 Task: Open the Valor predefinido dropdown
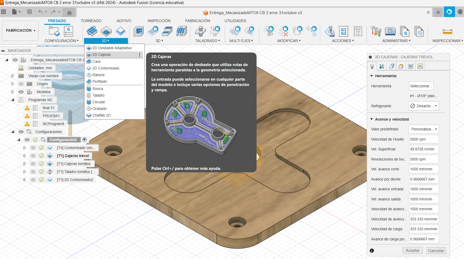424,129
